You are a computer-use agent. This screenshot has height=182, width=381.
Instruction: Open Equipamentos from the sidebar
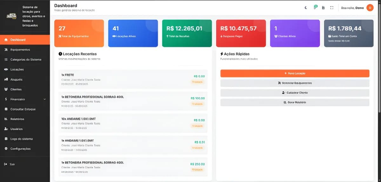tap(20, 50)
